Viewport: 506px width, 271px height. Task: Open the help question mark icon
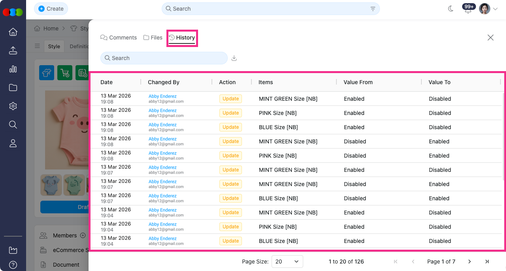(x=13, y=265)
